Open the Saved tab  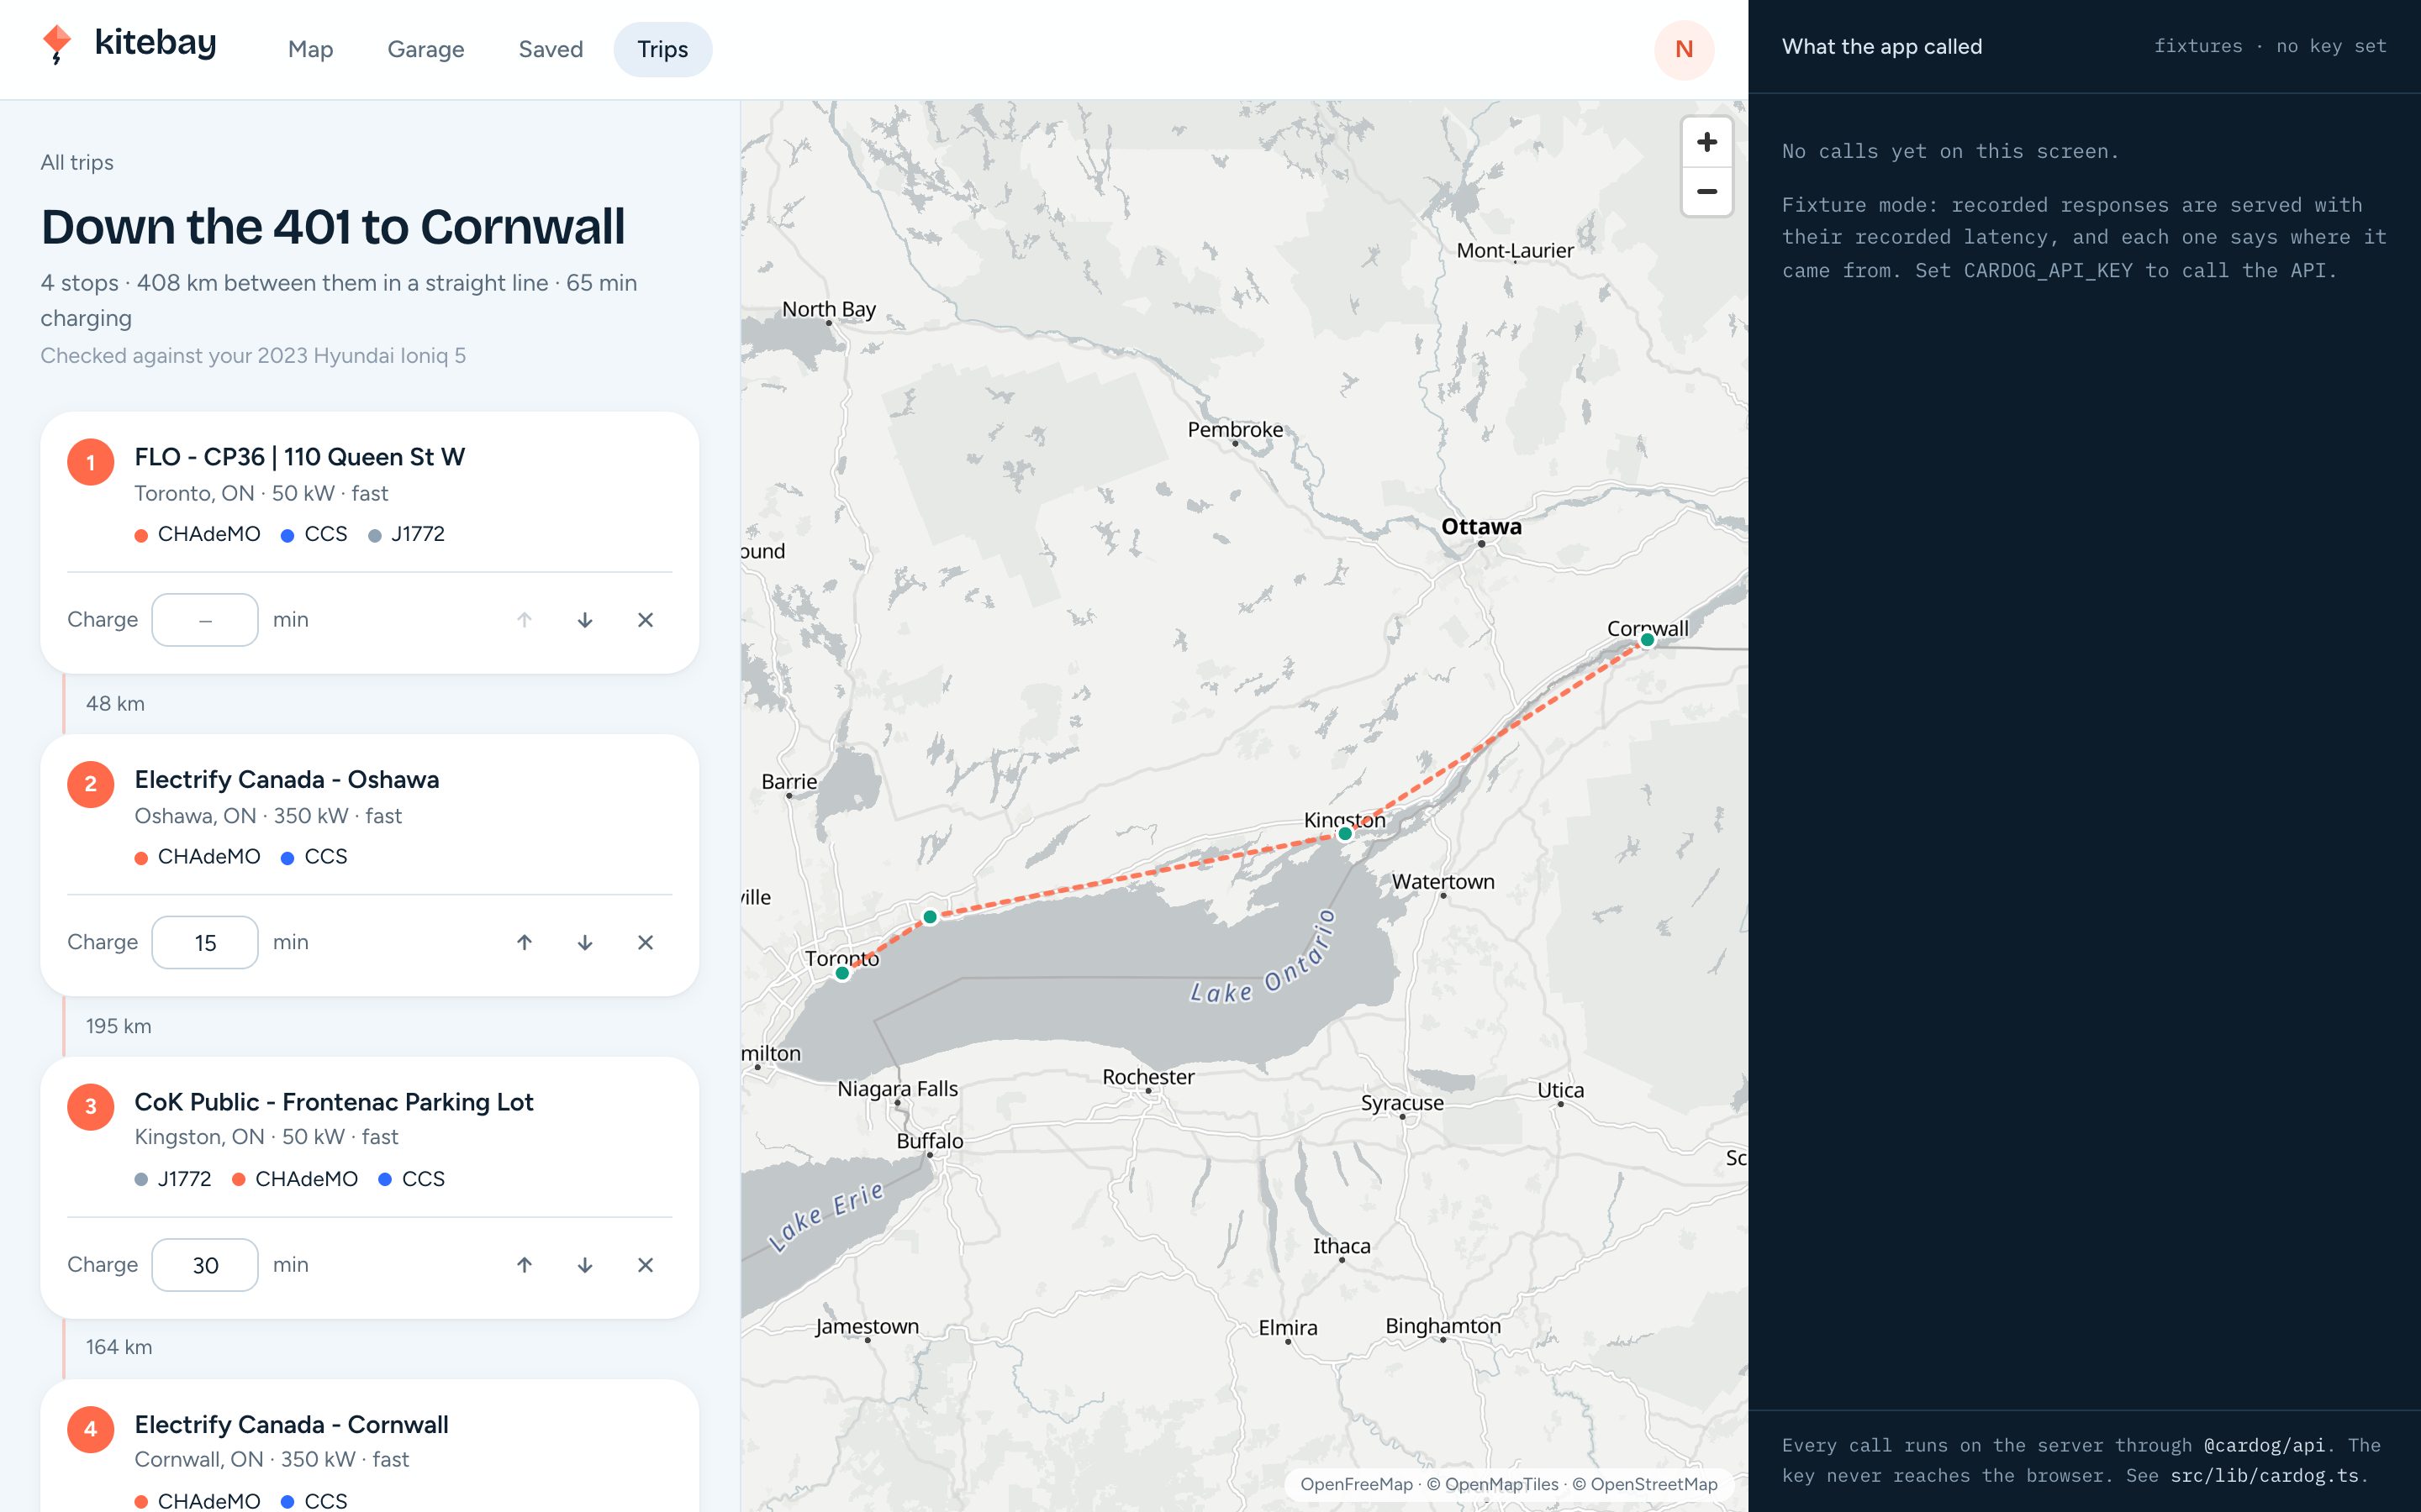(551, 49)
